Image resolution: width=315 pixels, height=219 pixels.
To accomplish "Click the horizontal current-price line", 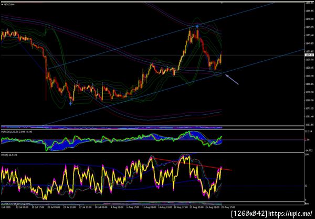I will point(152,55).
